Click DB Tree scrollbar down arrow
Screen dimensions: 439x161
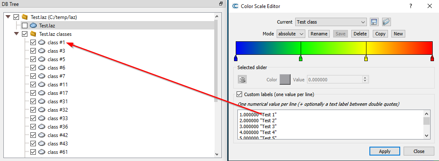tap(216, 154)
